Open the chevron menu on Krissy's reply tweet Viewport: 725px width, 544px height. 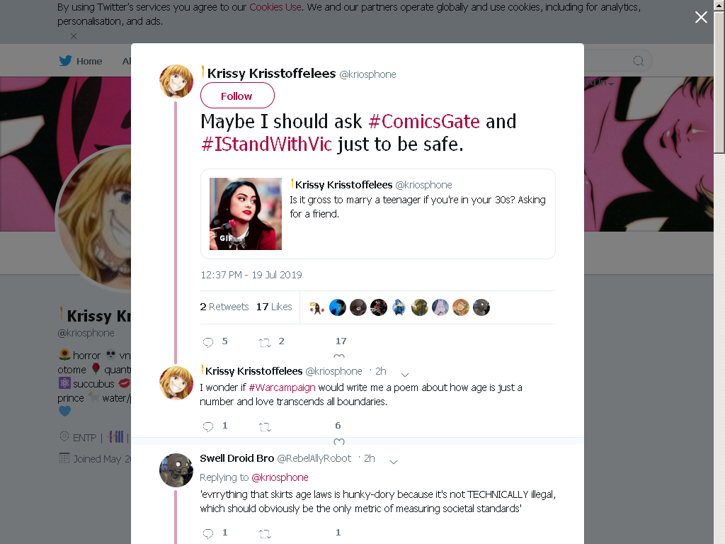404,375
